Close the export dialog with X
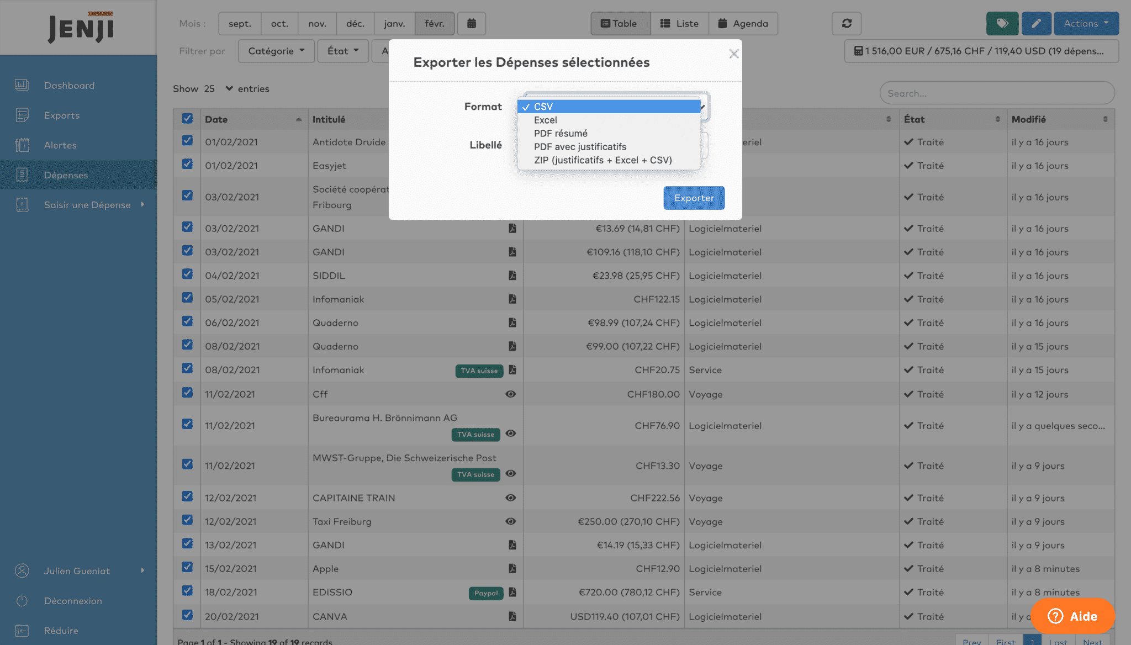The width and height of the screenshot is (1131, 645). pos(734,54)
